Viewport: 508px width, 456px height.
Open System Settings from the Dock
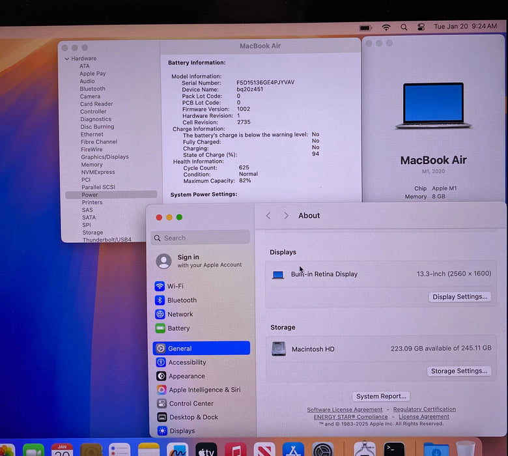click(x=322, y=450)
